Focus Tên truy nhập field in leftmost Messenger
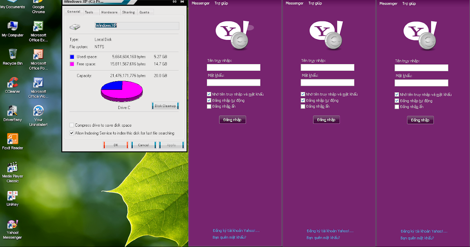The image size is (470, 247). 233,67
